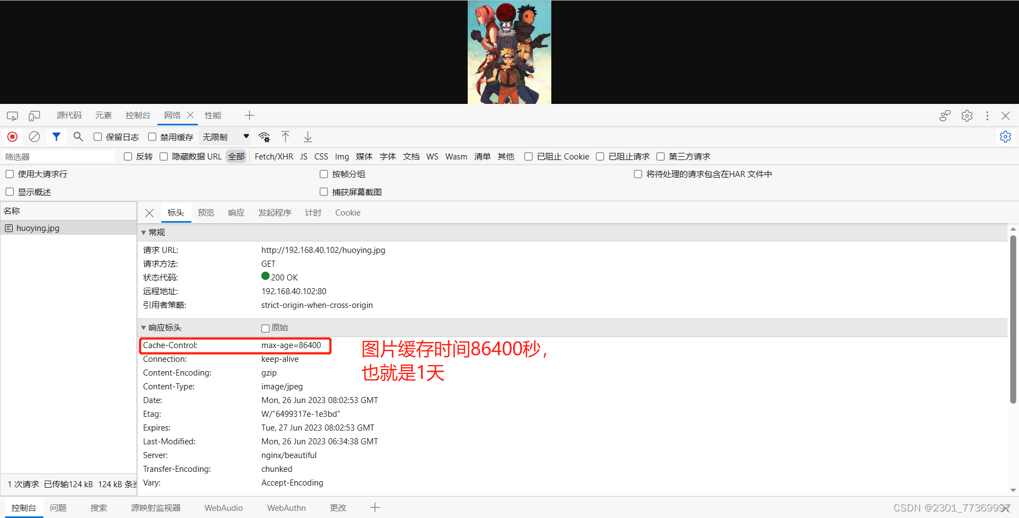
Task: Switch to 控制台 panel tab at top
Action: pos(138,115)
